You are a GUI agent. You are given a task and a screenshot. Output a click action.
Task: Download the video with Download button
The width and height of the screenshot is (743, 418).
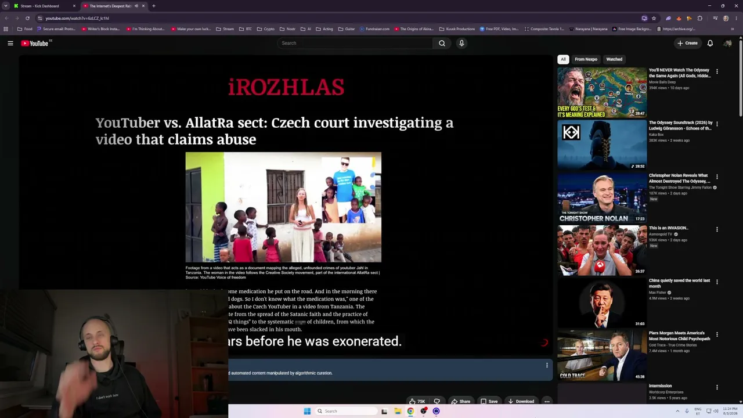[521, 401]
